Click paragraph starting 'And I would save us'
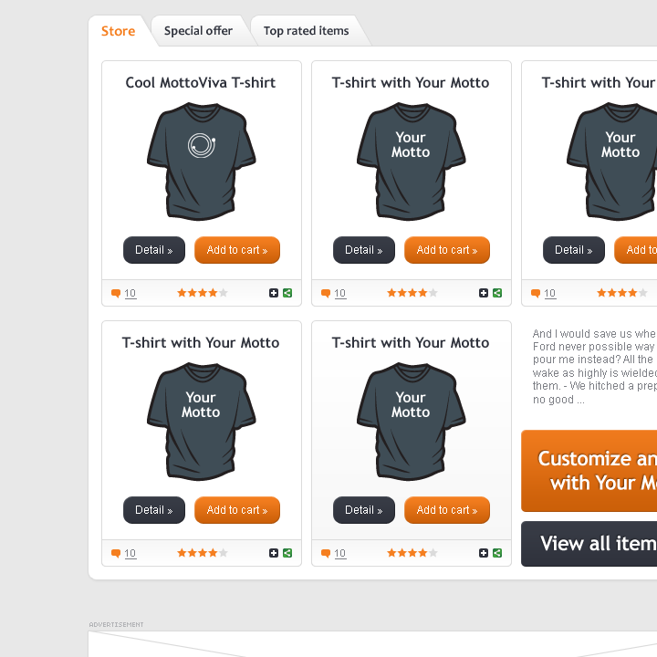Viewport: 657px width, 657px height. (595, 367)
